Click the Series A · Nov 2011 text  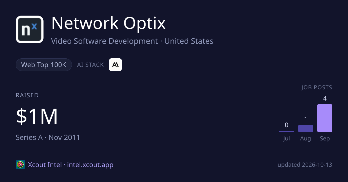coord(48,137)
